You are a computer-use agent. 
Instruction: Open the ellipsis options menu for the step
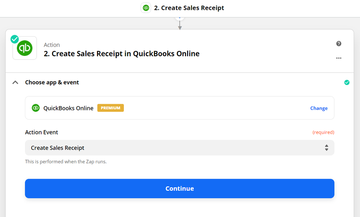click(x=339, y=58)
